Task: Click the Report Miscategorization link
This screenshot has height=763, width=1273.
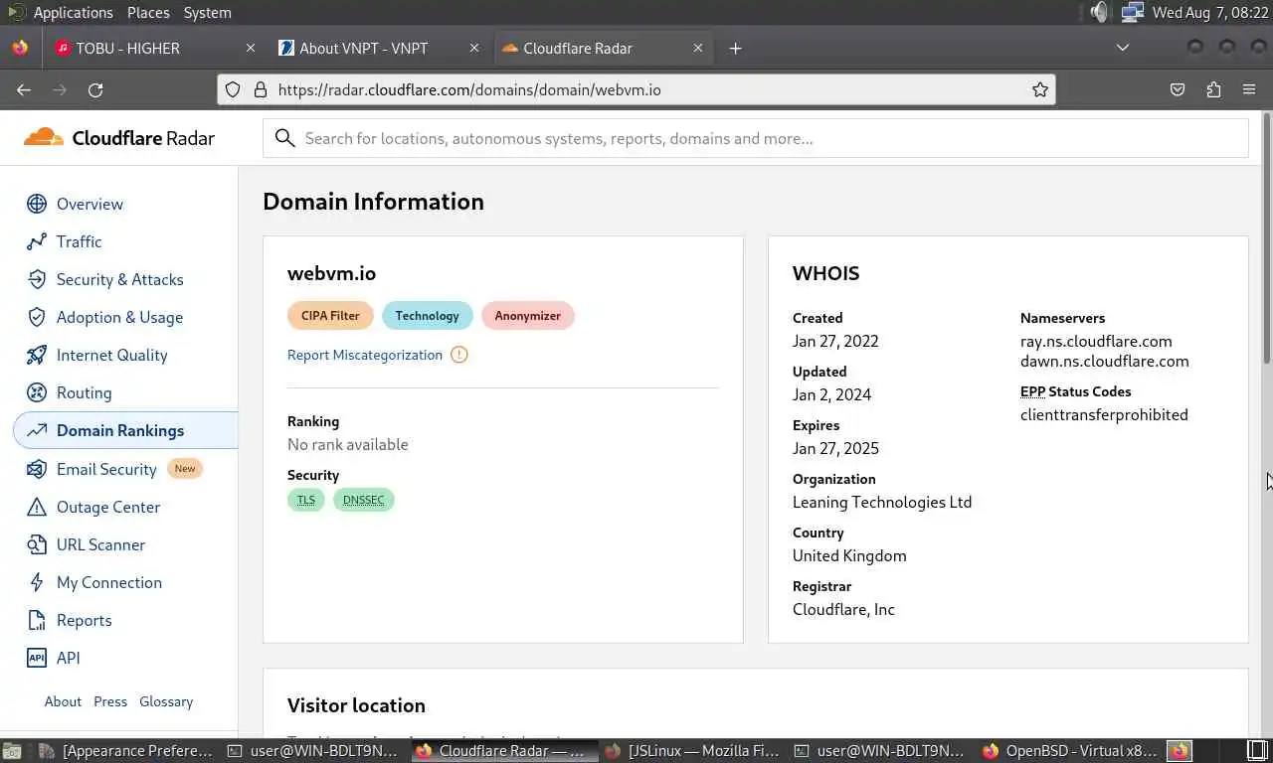Action: pos(365,355)
